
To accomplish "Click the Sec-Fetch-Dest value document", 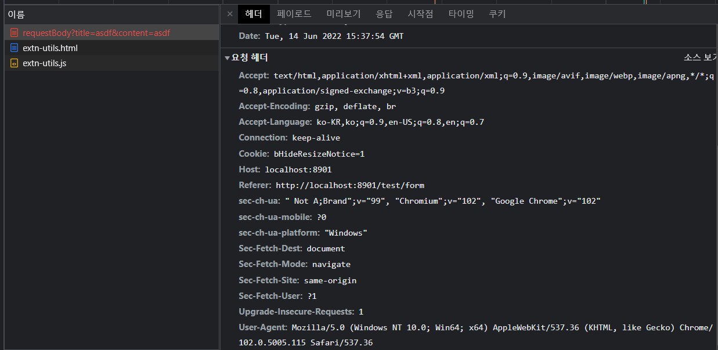I will (x=326, y=248).
